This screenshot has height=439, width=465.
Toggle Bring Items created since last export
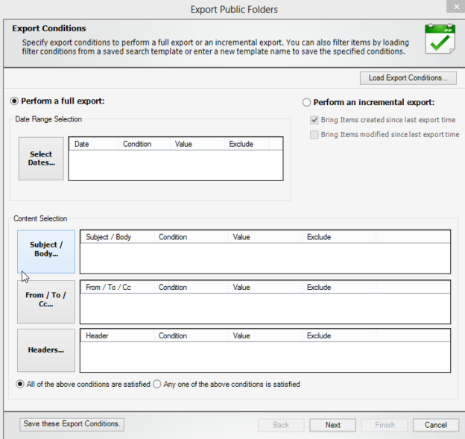[x=314, y=120]
